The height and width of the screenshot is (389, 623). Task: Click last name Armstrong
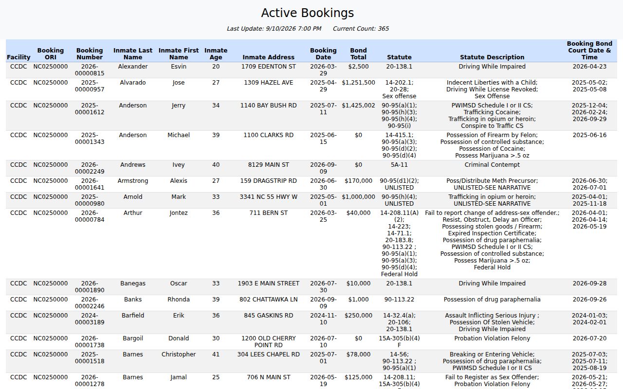coord(133,181)
